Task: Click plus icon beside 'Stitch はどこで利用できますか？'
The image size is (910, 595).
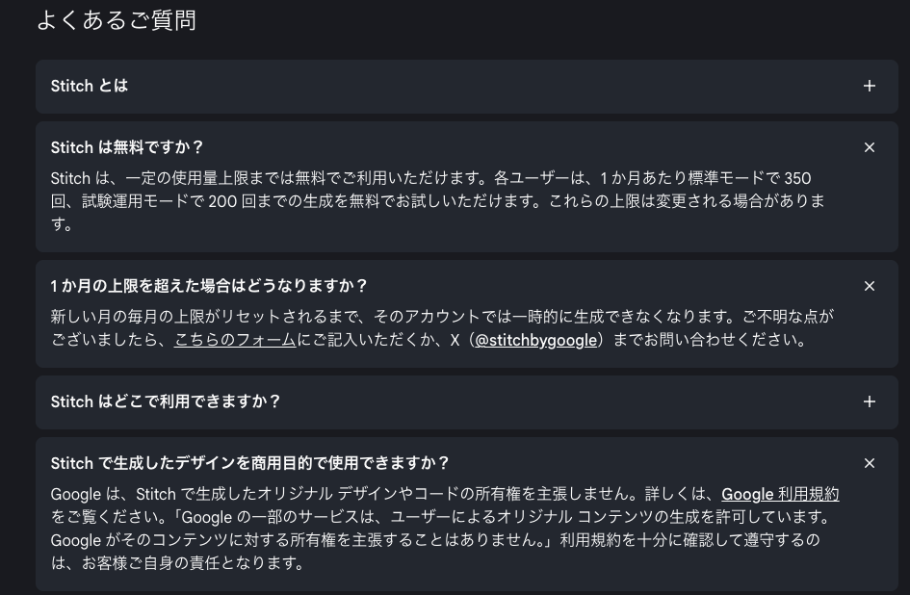Action: 869,401
